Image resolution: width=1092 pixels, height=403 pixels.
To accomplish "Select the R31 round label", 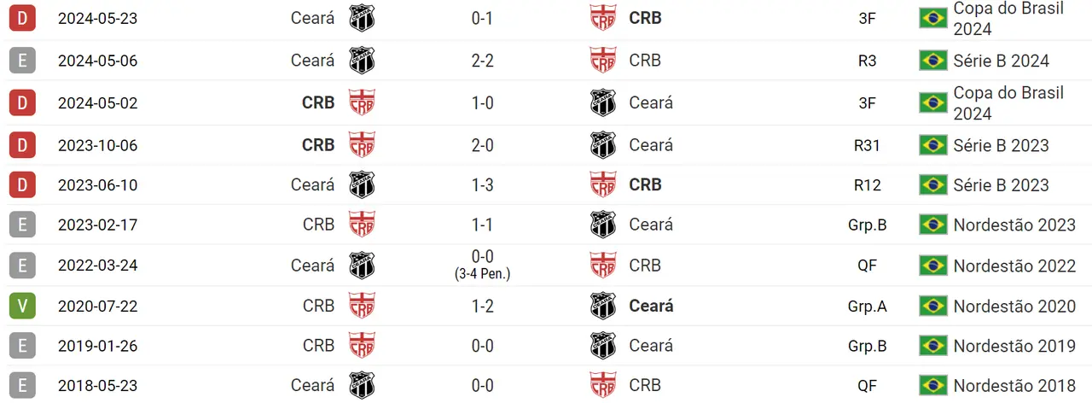I will (867, 145).
